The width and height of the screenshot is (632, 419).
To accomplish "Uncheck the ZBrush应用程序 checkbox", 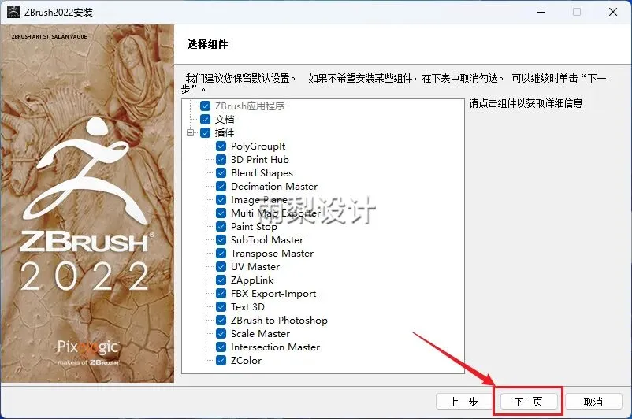I will pos(206,106).
